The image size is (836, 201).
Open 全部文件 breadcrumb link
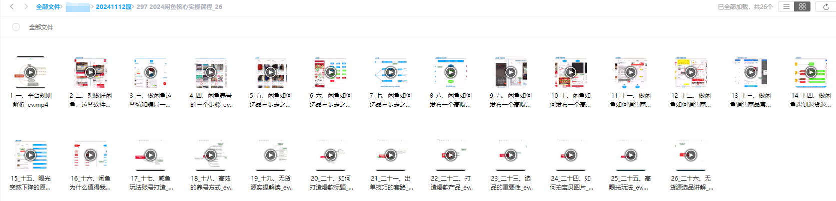pos(48,7)
